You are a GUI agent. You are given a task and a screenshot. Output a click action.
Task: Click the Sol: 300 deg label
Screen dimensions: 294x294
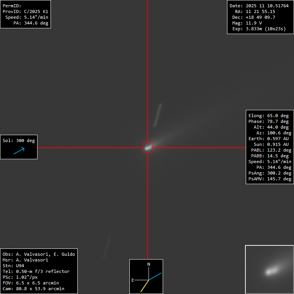19,140
